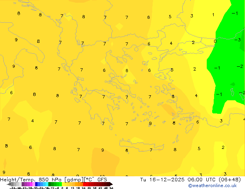Select the date text Tu 16-12-2025 06:00 UTC
The image size is (245, 189).
[x=179, y=180]
